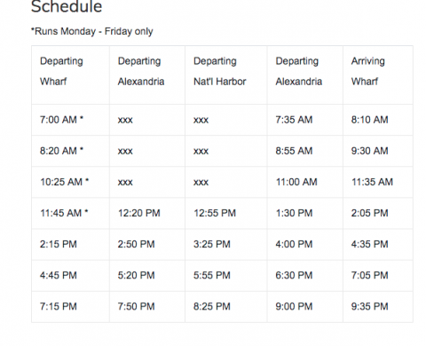Viewport: 426px width, 346px height.
Task: Select the 8:20 AM Wharf departure cell
Action: click(x=70, y=151)
